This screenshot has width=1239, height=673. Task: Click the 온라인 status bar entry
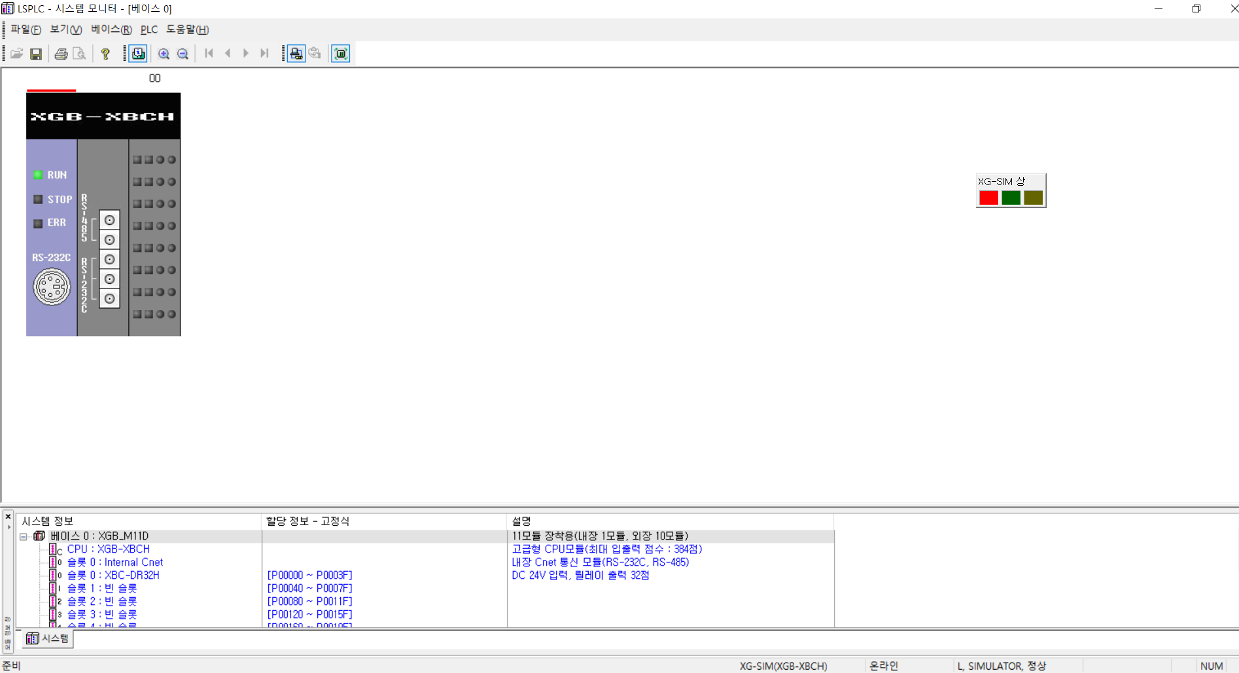click(x=884, y=666)
